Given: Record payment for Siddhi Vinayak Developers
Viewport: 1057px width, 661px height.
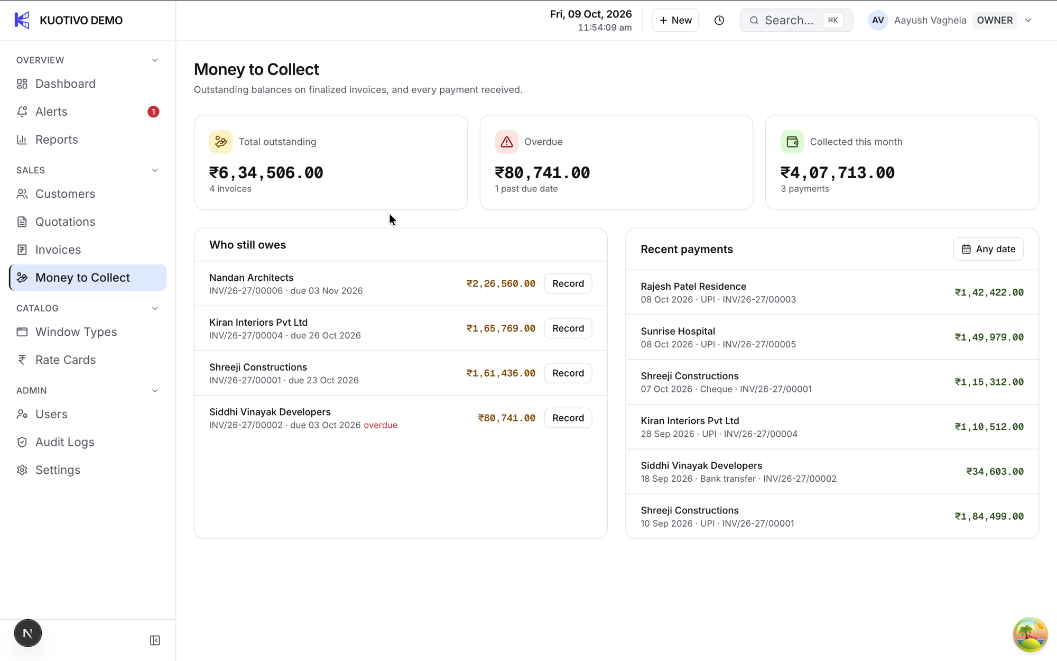Looking at the screenshot, I should click(x=568, y=418).
